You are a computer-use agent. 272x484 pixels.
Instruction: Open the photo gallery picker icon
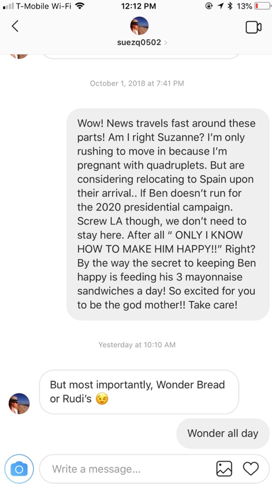[x=224, y=469]
